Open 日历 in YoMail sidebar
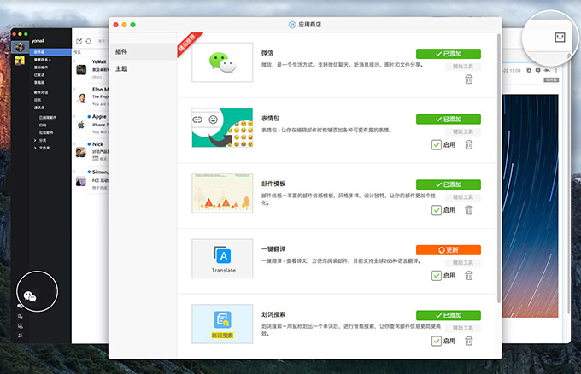This screenshot has width=581, height=374. [38, 100]
